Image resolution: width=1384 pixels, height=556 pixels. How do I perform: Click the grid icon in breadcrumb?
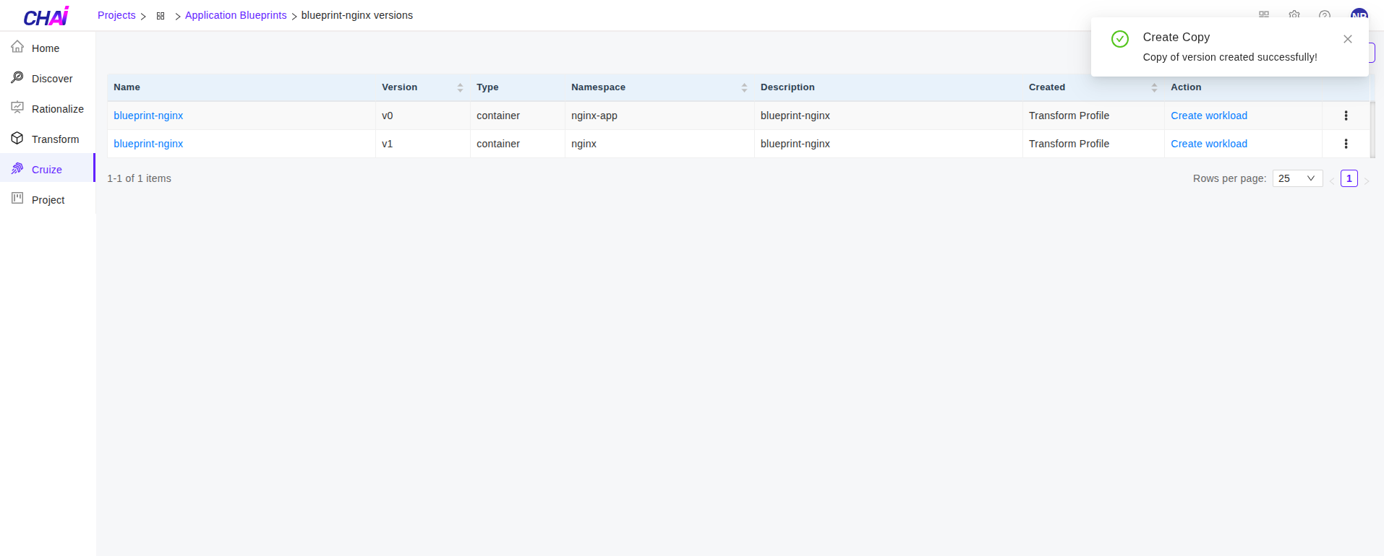(x=161, y=16)
